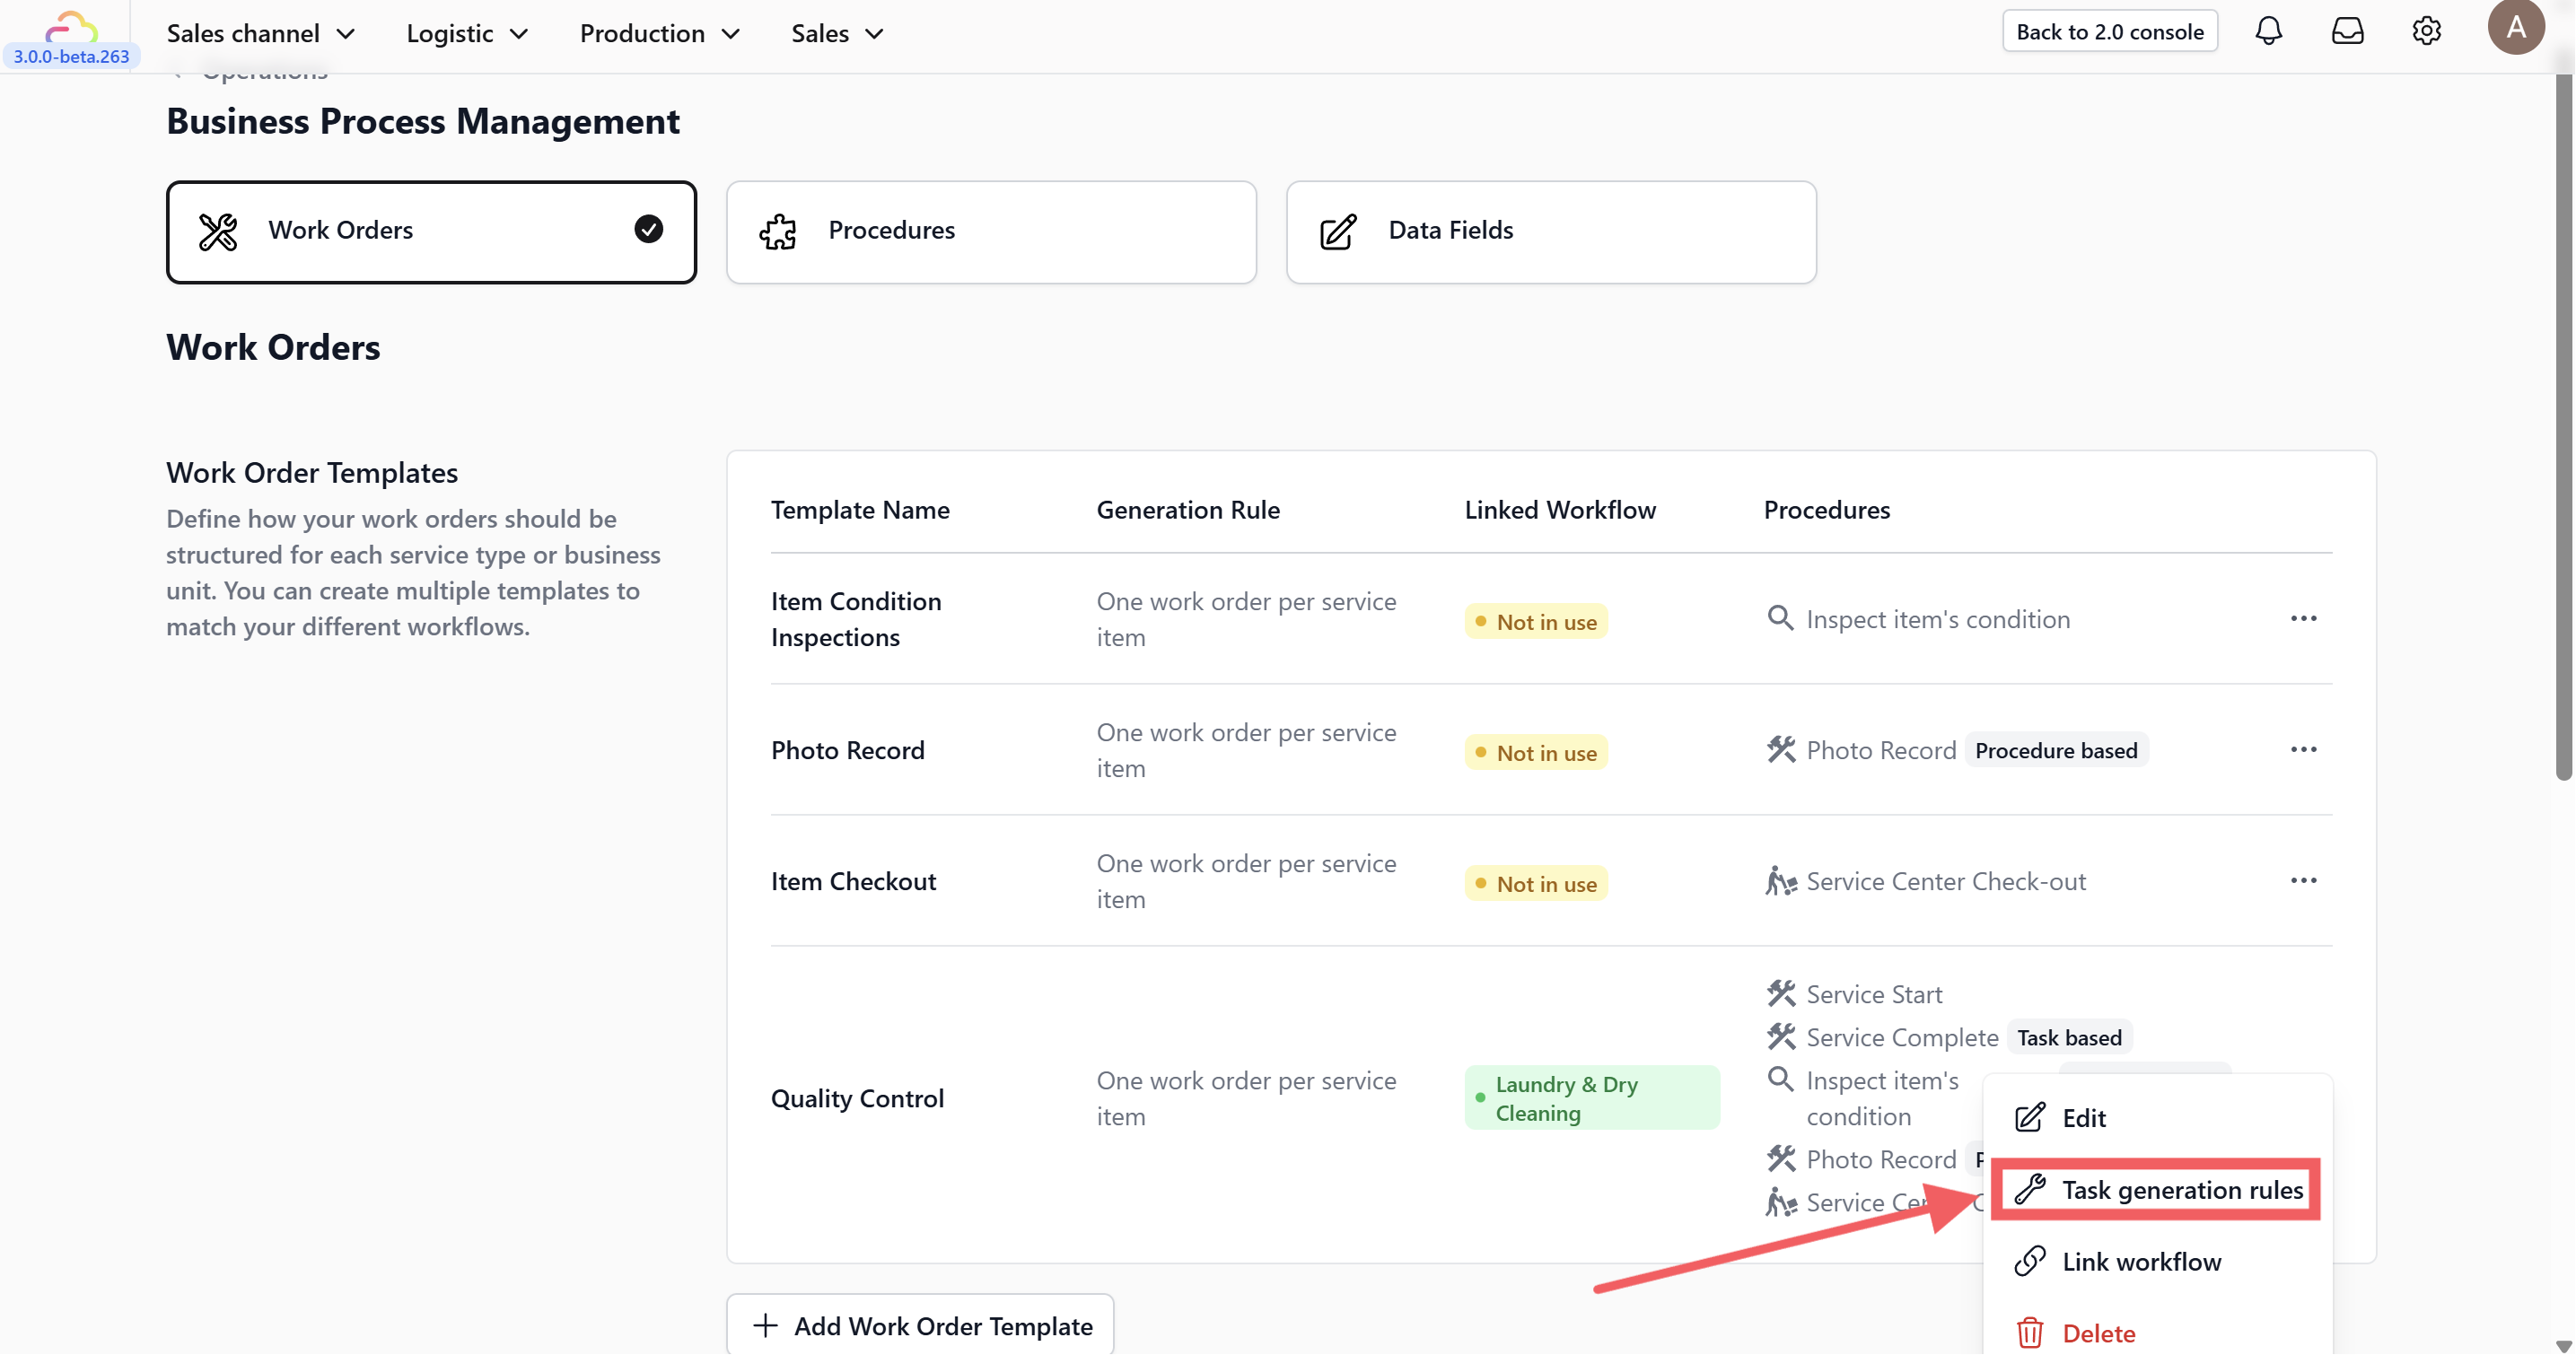Expand the Sales channel dropdown
The height and width of the screenshot is (1355, 2576).
click(x=261, y=33)
